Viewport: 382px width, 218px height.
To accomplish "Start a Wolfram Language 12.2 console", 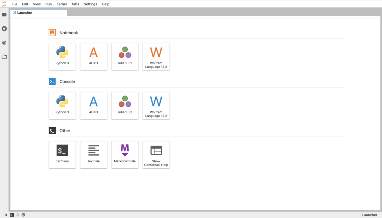I will pos(156,106).
